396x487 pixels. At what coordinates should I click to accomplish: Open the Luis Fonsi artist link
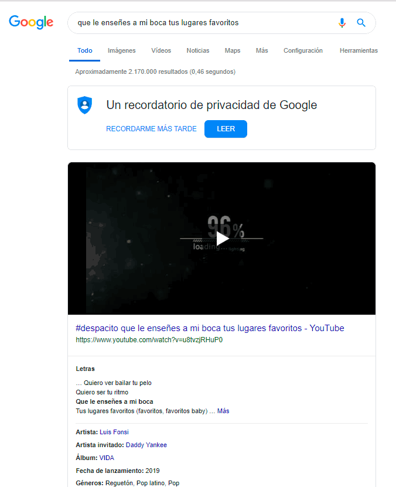click(114, 432)
